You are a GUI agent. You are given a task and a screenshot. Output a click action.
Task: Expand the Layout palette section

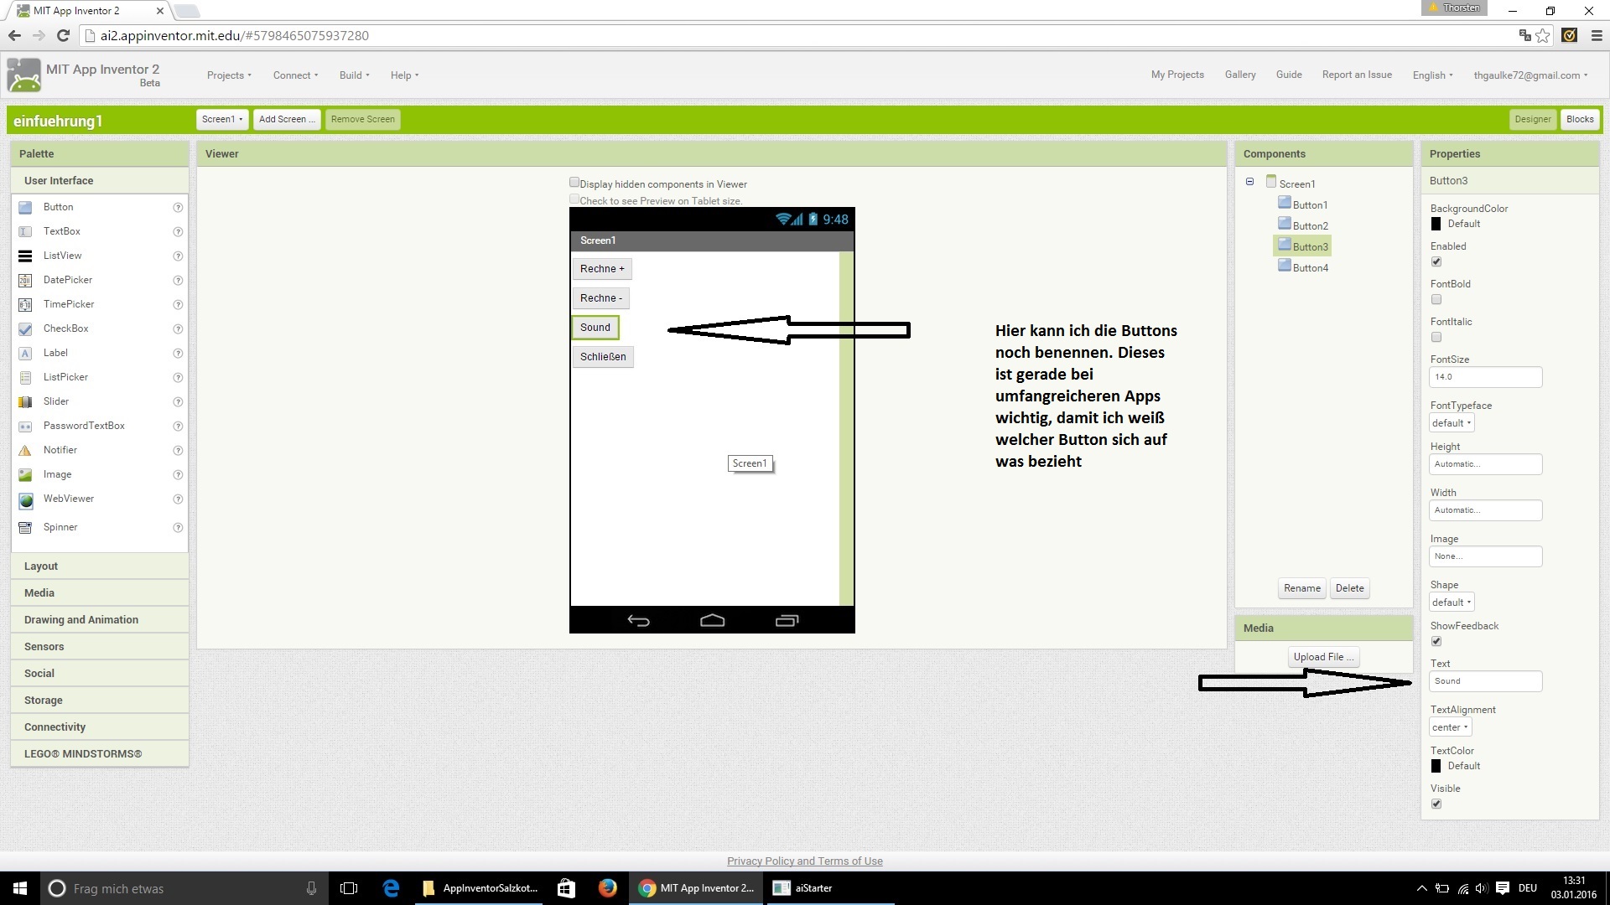tap(100, 566)
